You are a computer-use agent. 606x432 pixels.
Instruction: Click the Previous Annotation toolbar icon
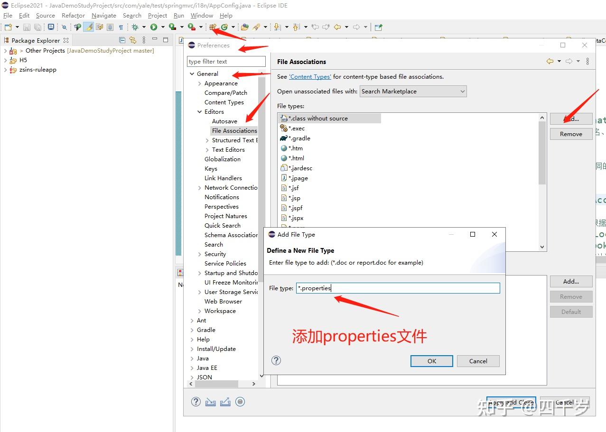pos(297,27)
